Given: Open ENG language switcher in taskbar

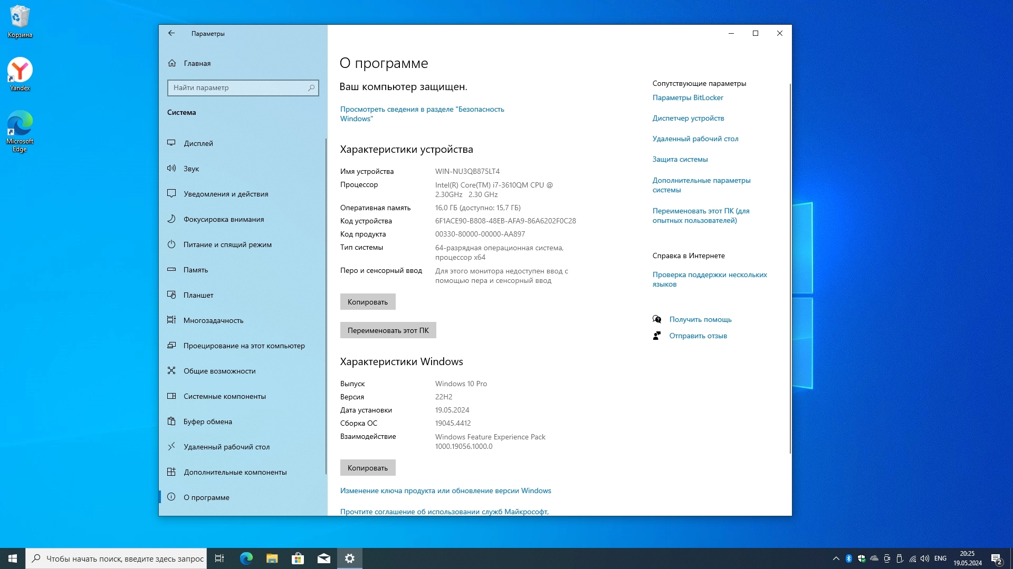Looking at the screenshot, I should coord(940,558).
